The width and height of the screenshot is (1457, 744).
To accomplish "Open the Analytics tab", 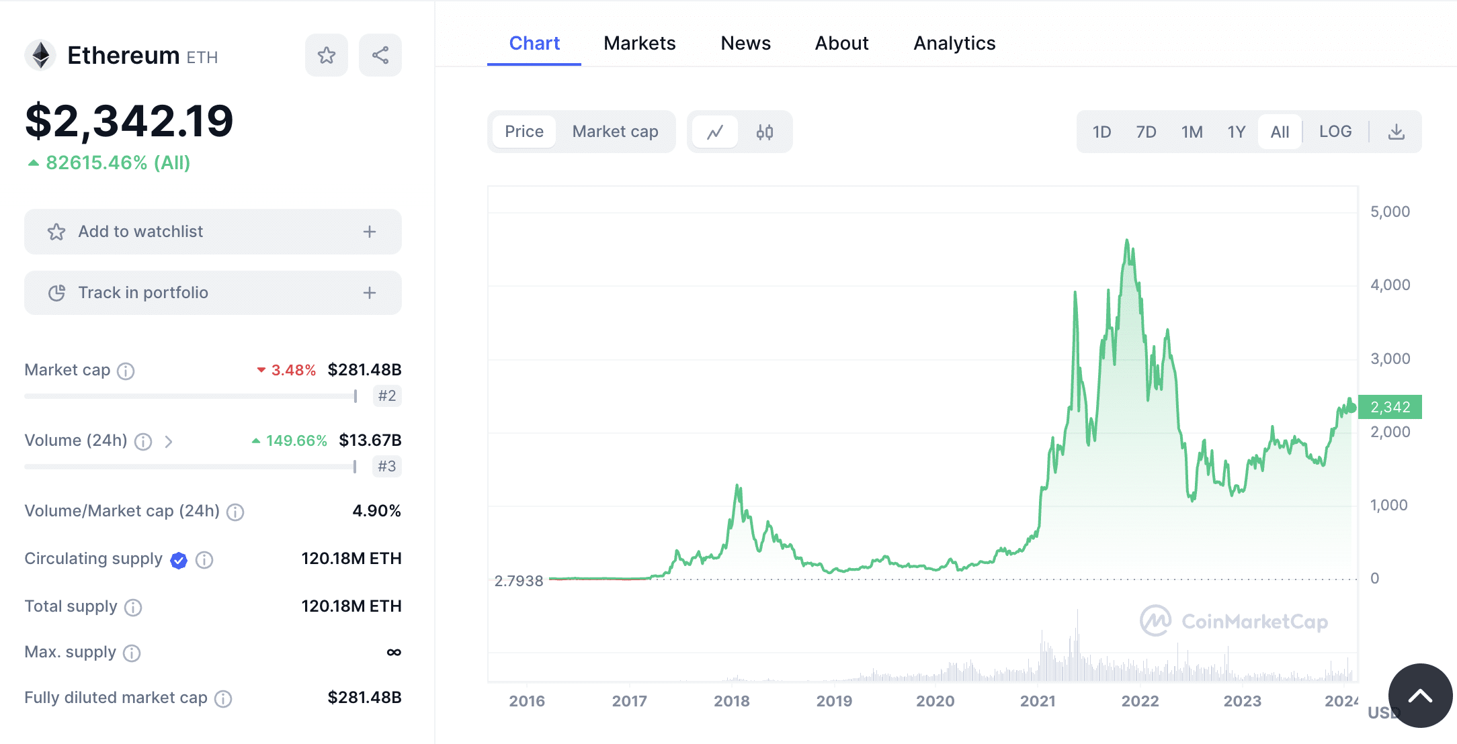I will [x=954, y=43].
